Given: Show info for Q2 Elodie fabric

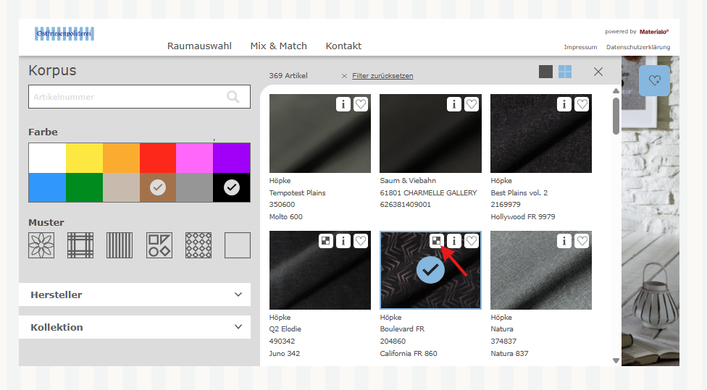Looking at the screenshot, I should (x=343, y=241).
